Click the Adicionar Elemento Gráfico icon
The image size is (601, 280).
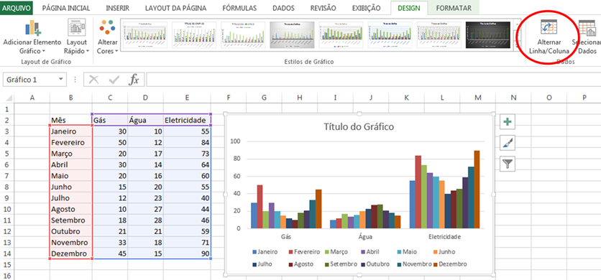[32, 27]
